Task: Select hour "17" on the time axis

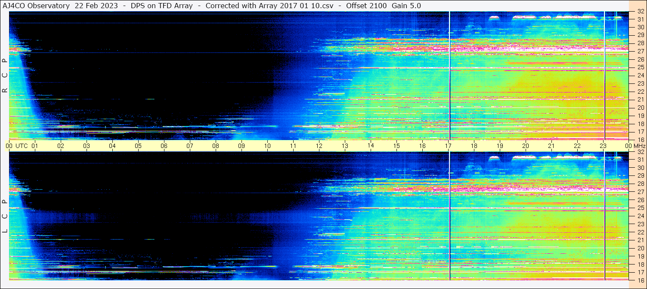Action: pos(448,146)
